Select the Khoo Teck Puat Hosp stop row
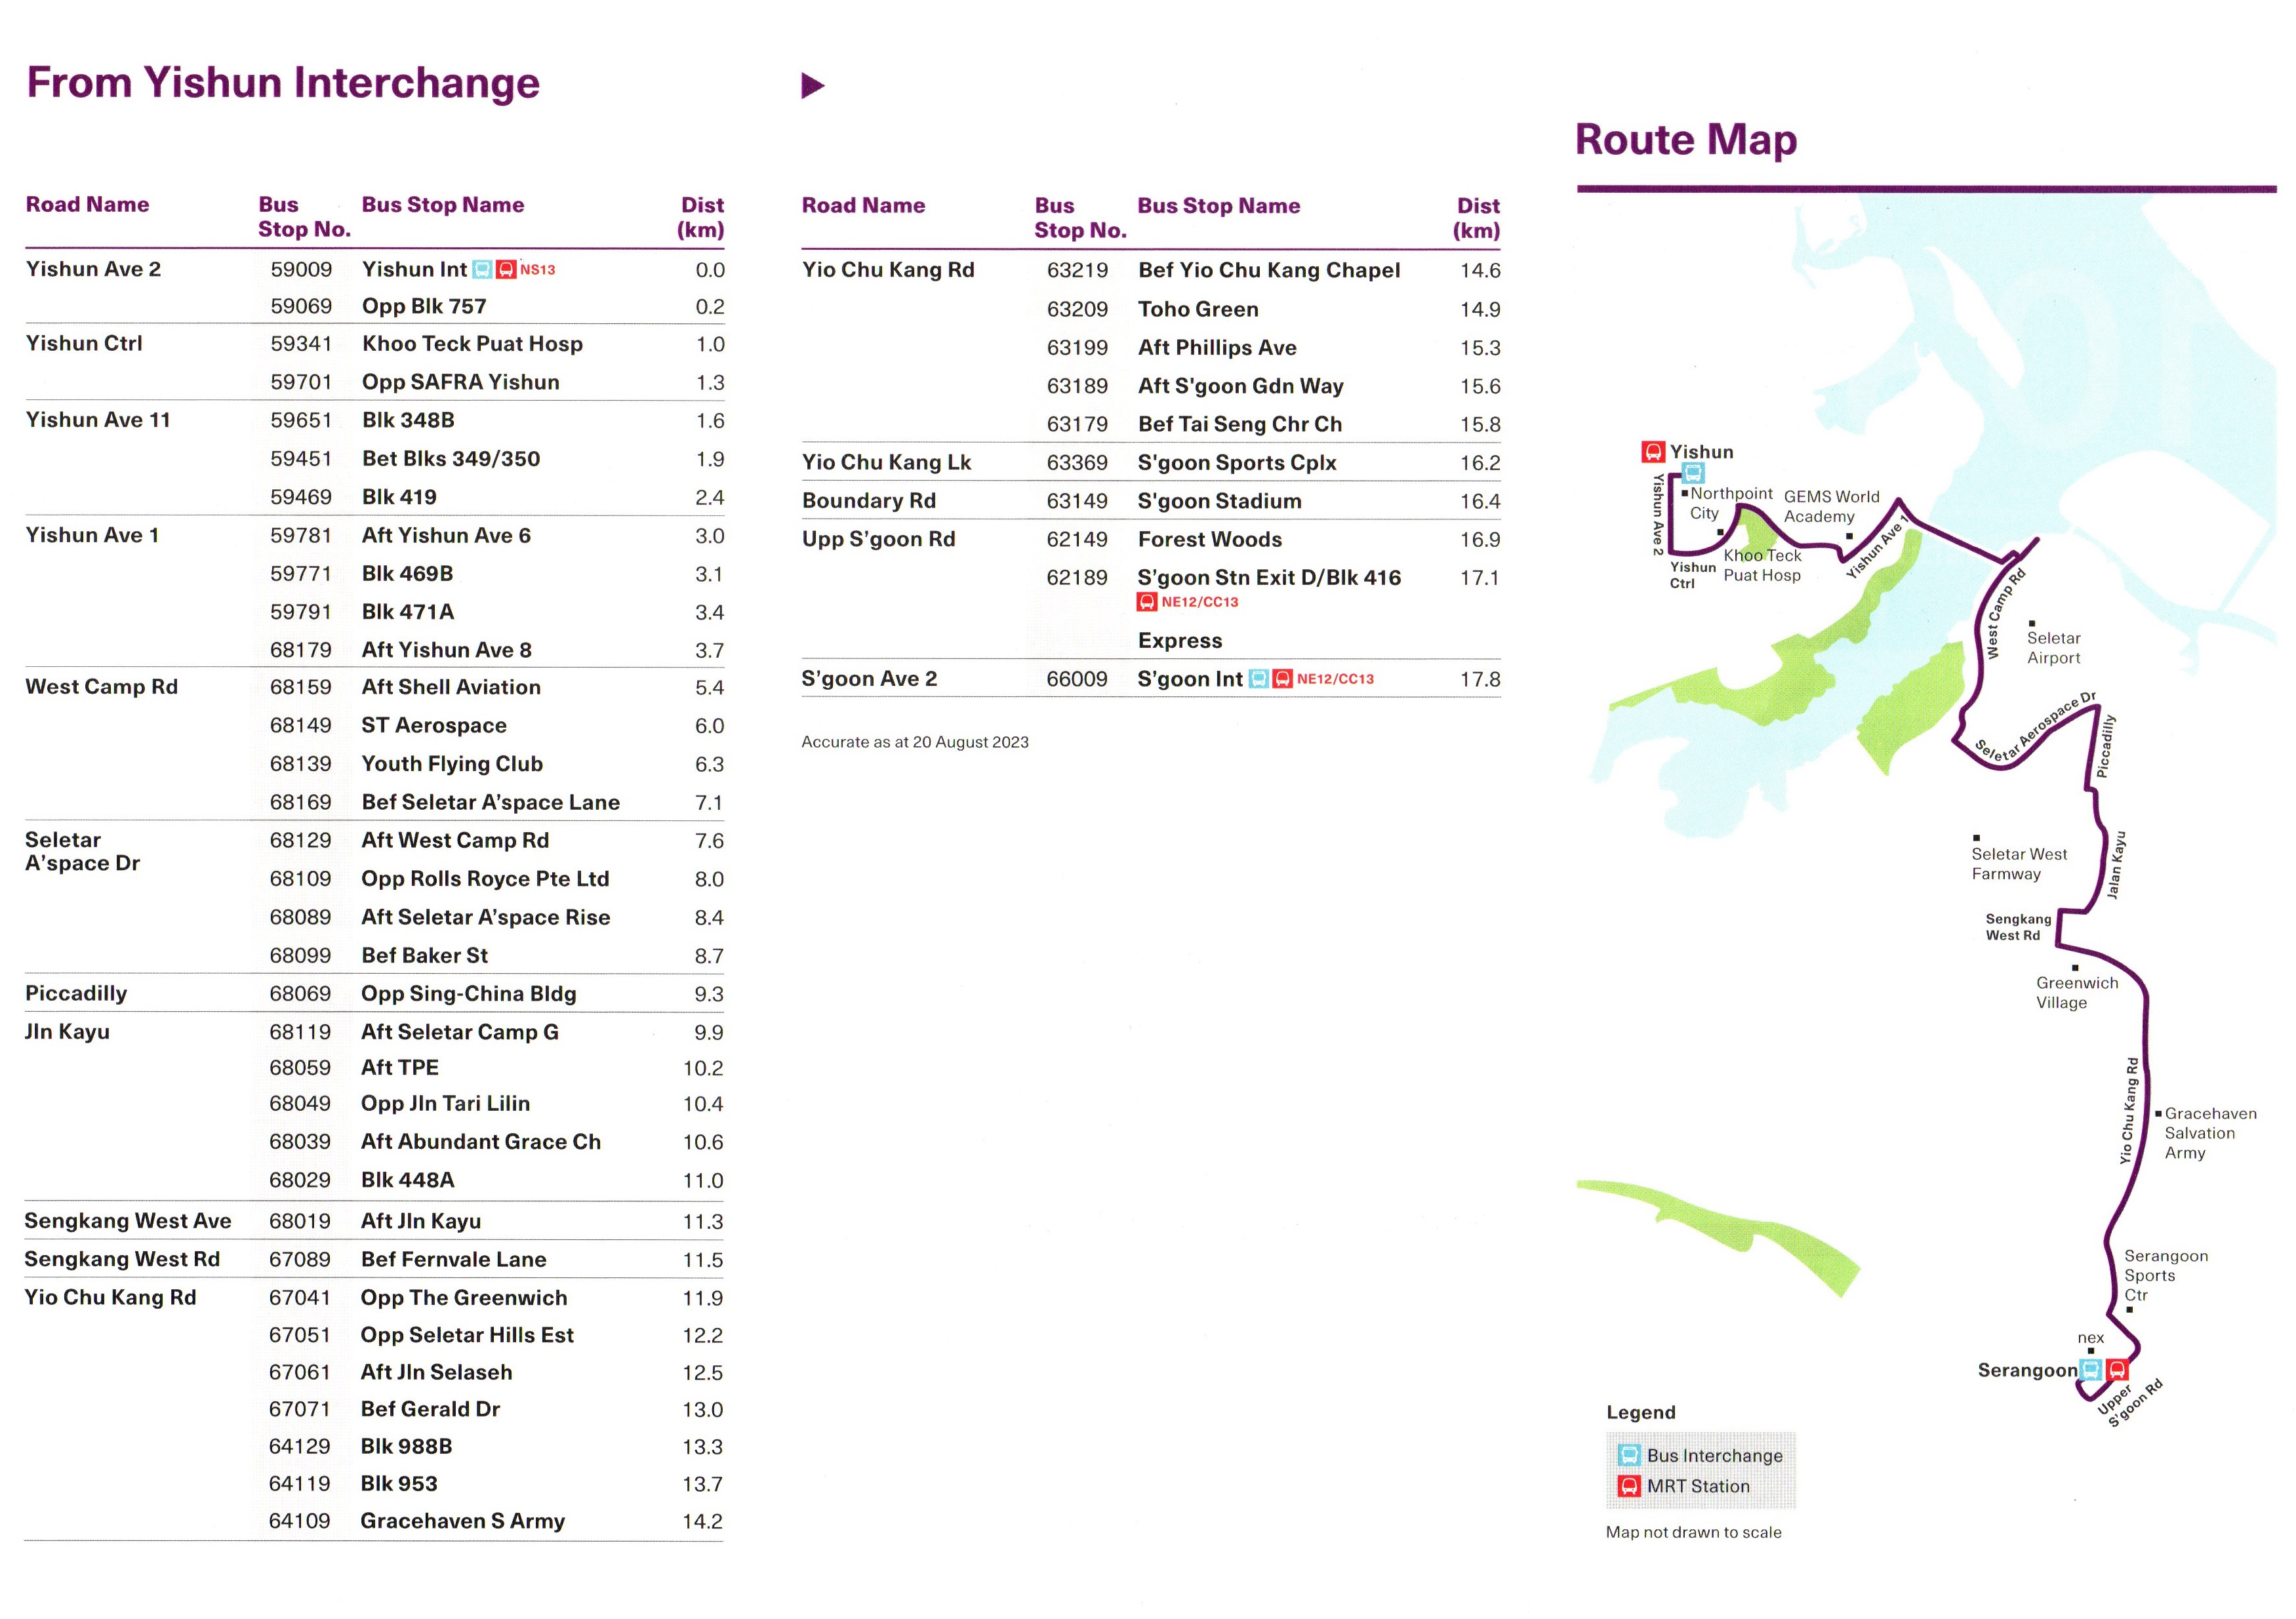The height and width of the screenshot is (1619, 2296). [x=472, y=344]
